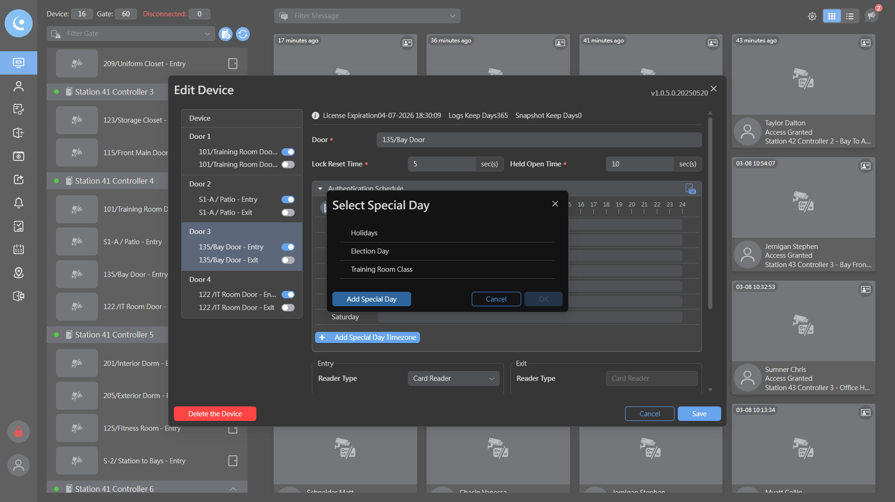895x502 pixels.
Task: Open the Filter Message dropdown
Action: click(367, 16)
